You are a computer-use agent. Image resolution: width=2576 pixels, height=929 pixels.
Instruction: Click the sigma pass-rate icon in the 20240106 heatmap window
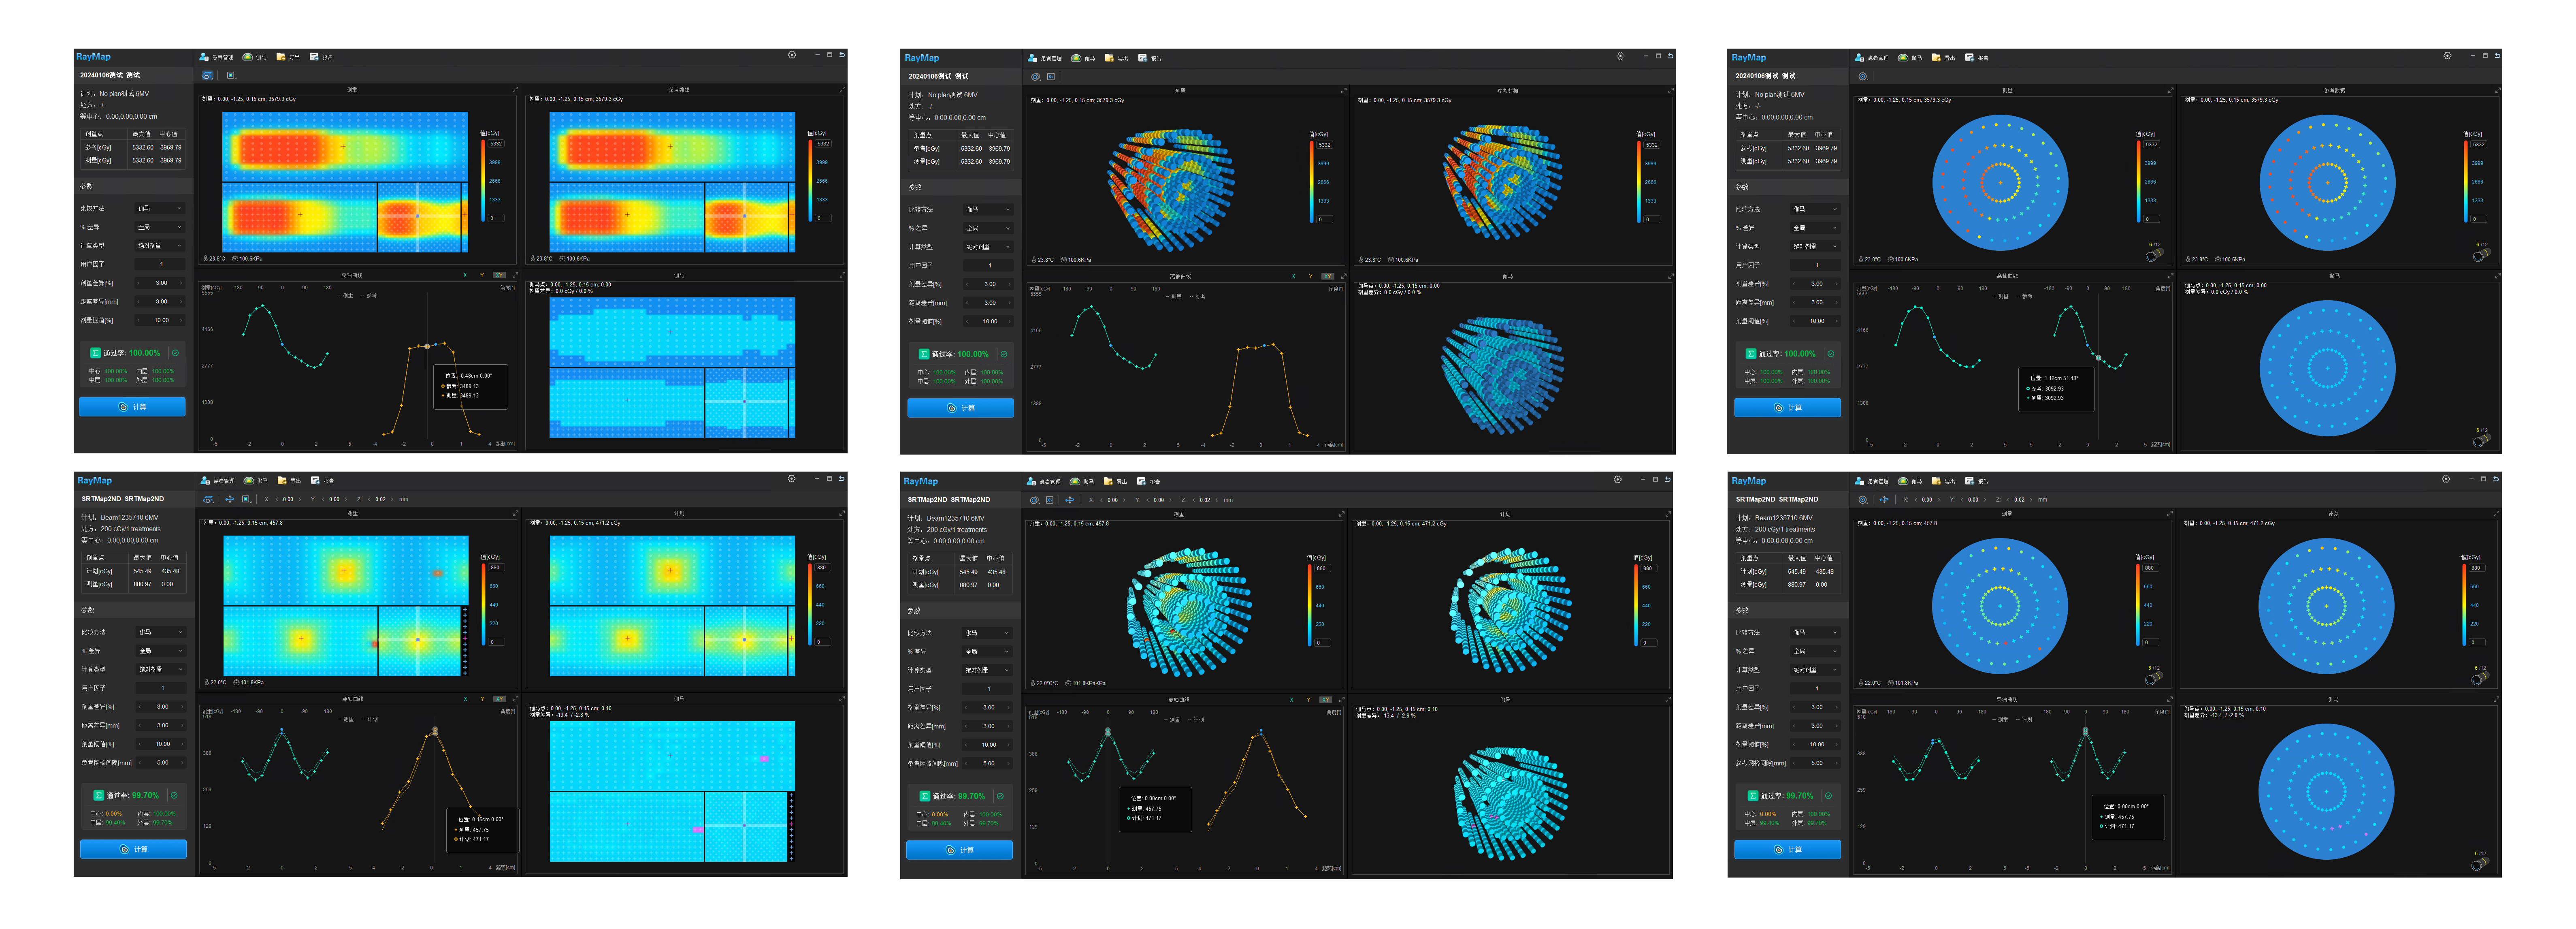point(96,353)
